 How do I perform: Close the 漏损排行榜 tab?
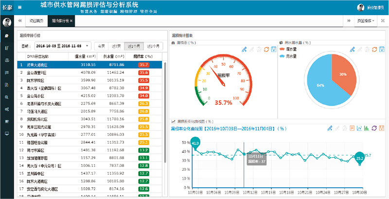click(71, 21)
